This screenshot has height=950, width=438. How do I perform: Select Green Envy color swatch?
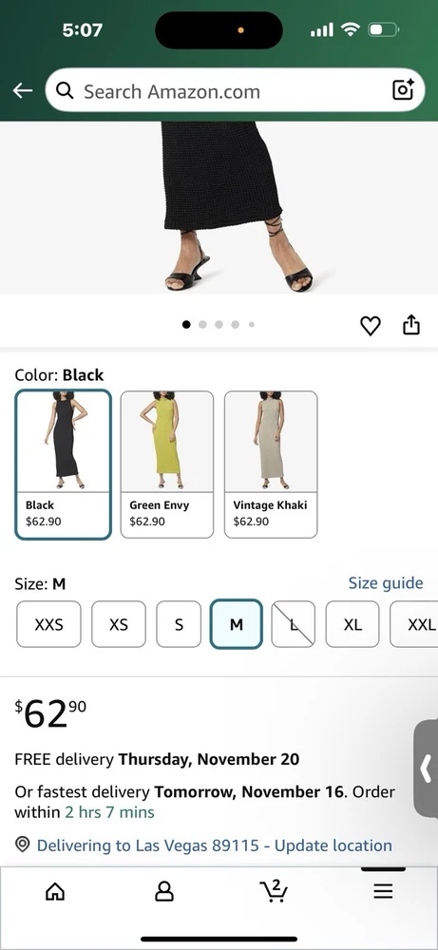167,465
